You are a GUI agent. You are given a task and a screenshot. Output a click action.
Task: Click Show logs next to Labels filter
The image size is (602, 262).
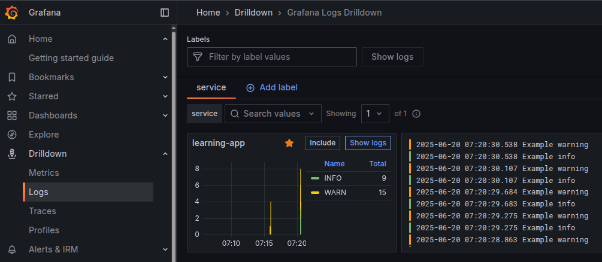(x=392, y=57)
